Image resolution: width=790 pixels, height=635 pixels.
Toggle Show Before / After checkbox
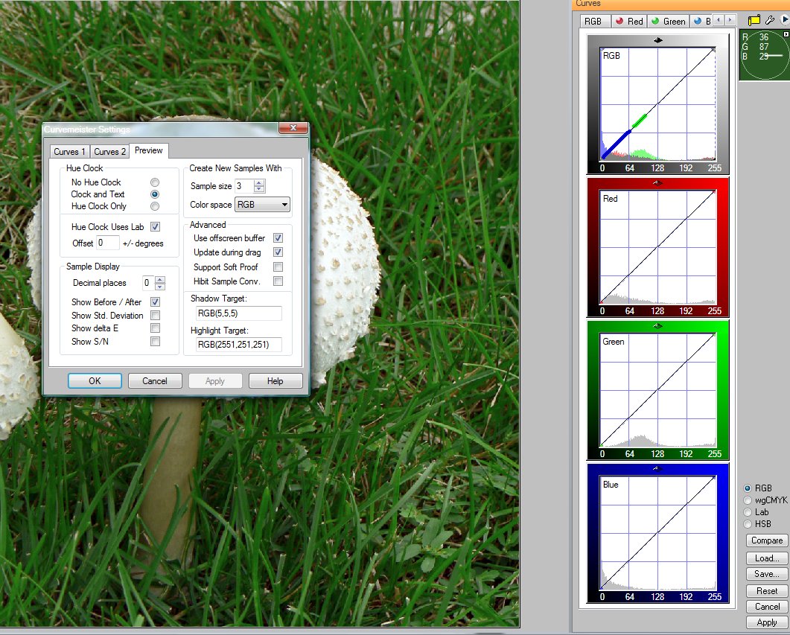pyautogui.click(x=155, y=302)
